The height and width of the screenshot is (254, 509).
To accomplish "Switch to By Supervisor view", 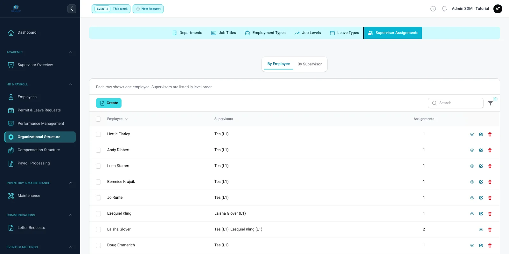I will point(310,64).
